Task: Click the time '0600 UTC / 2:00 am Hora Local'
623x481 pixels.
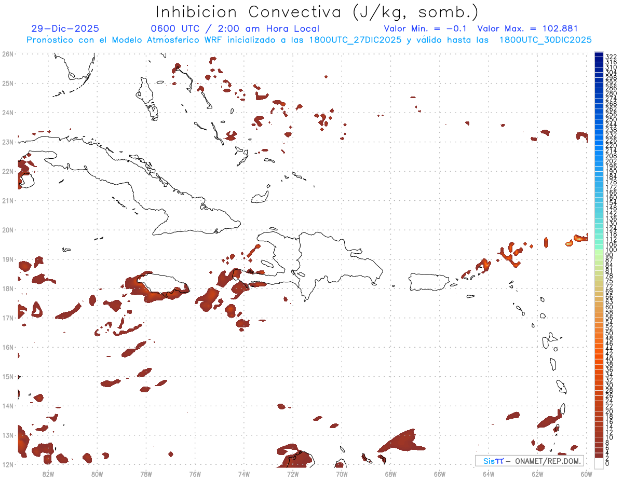Action: coord(235,29)
